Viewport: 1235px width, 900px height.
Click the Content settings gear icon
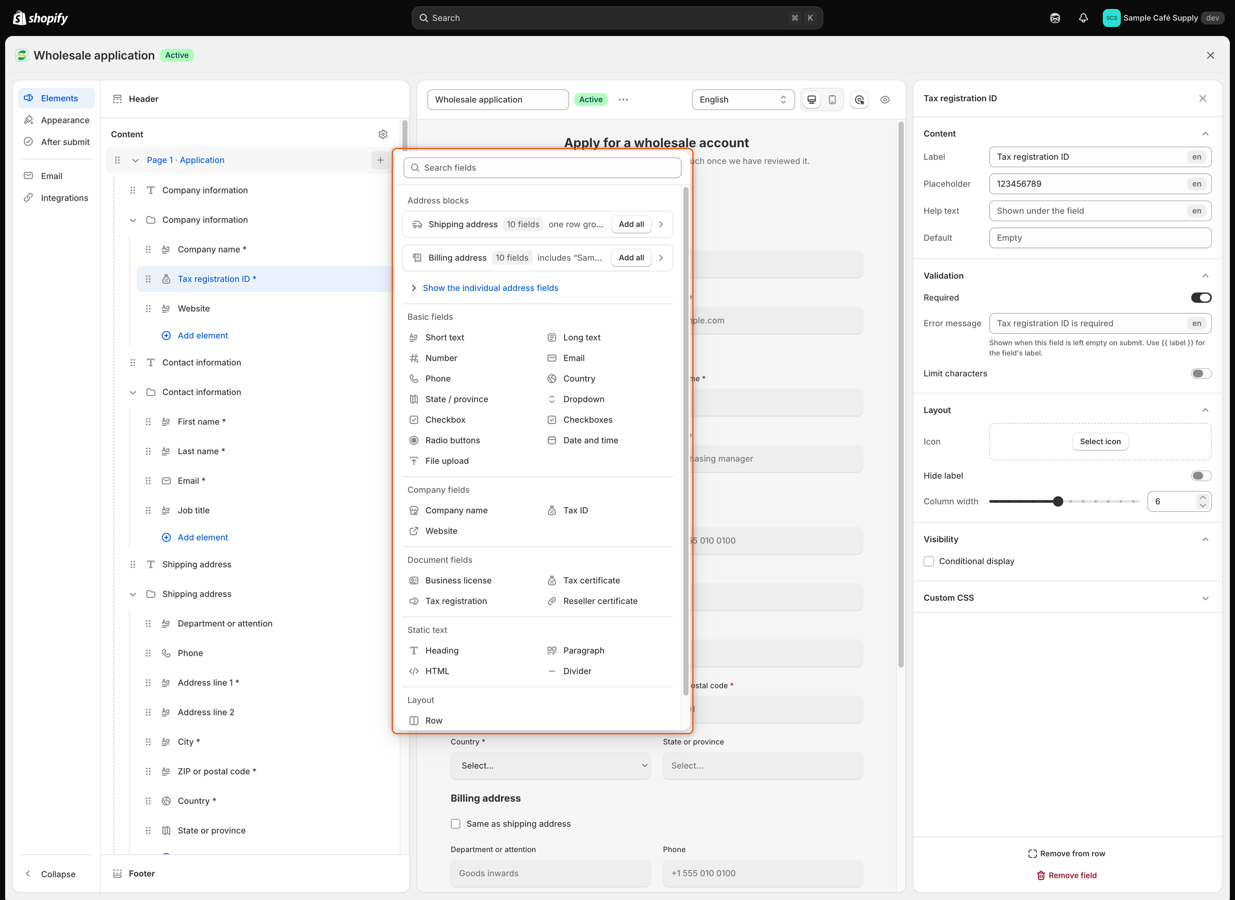pos(383,134)
